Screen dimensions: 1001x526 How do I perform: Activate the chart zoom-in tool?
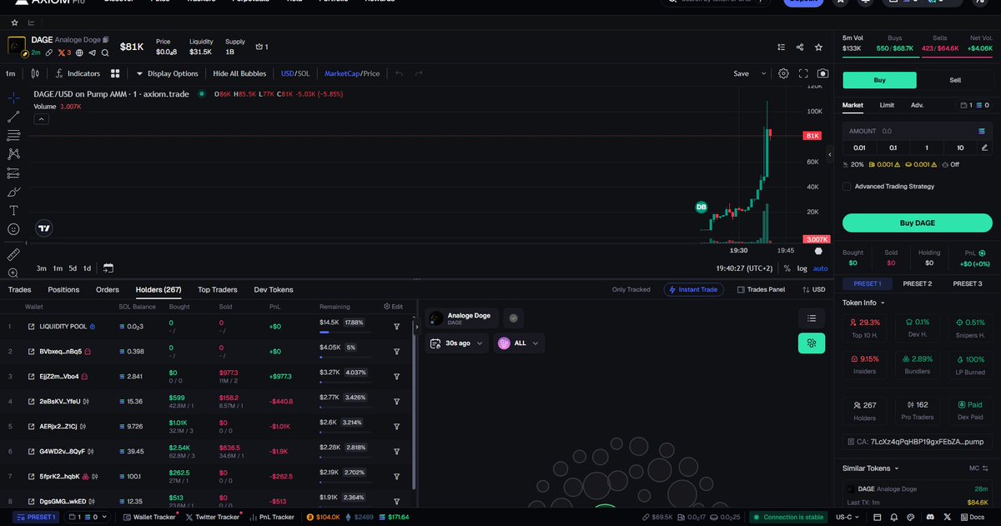point(13,273)
